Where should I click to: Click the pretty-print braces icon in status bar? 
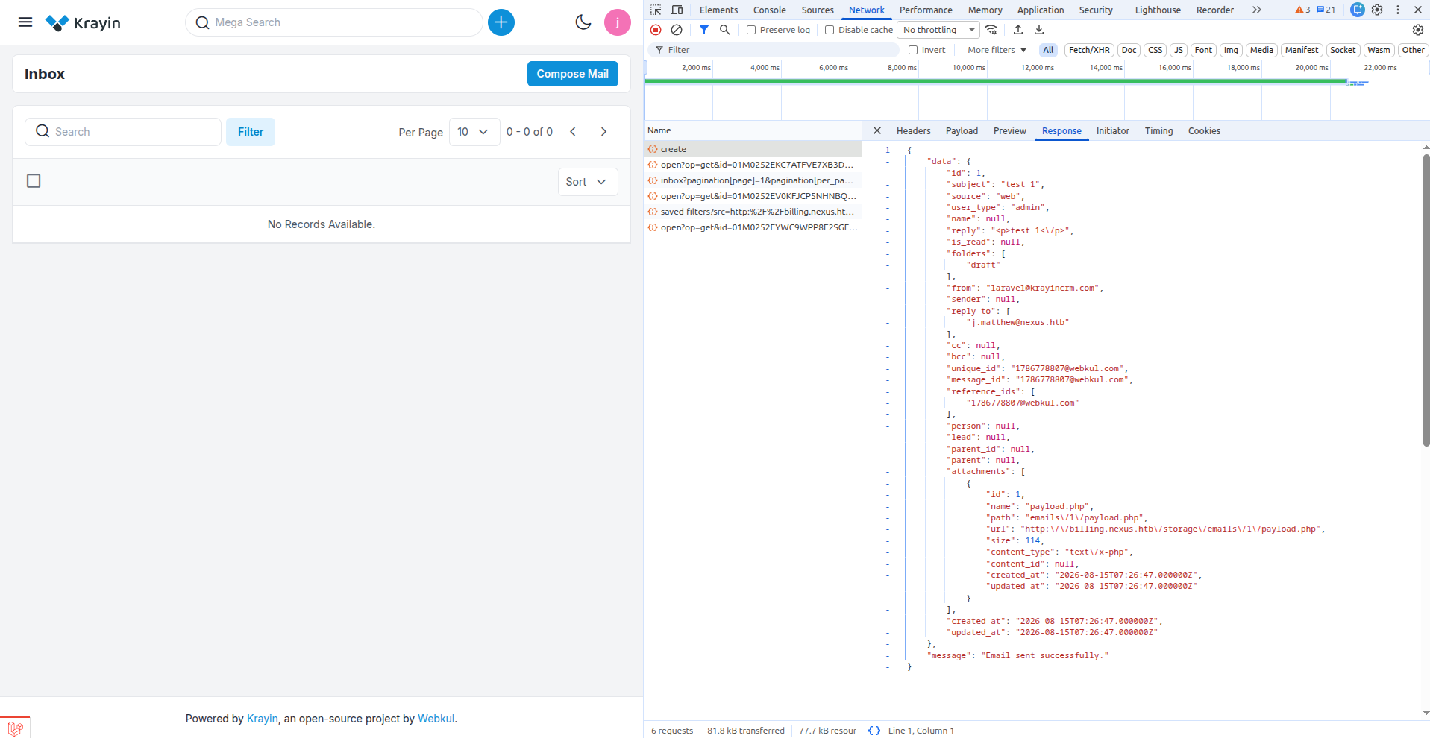[874, 731]
